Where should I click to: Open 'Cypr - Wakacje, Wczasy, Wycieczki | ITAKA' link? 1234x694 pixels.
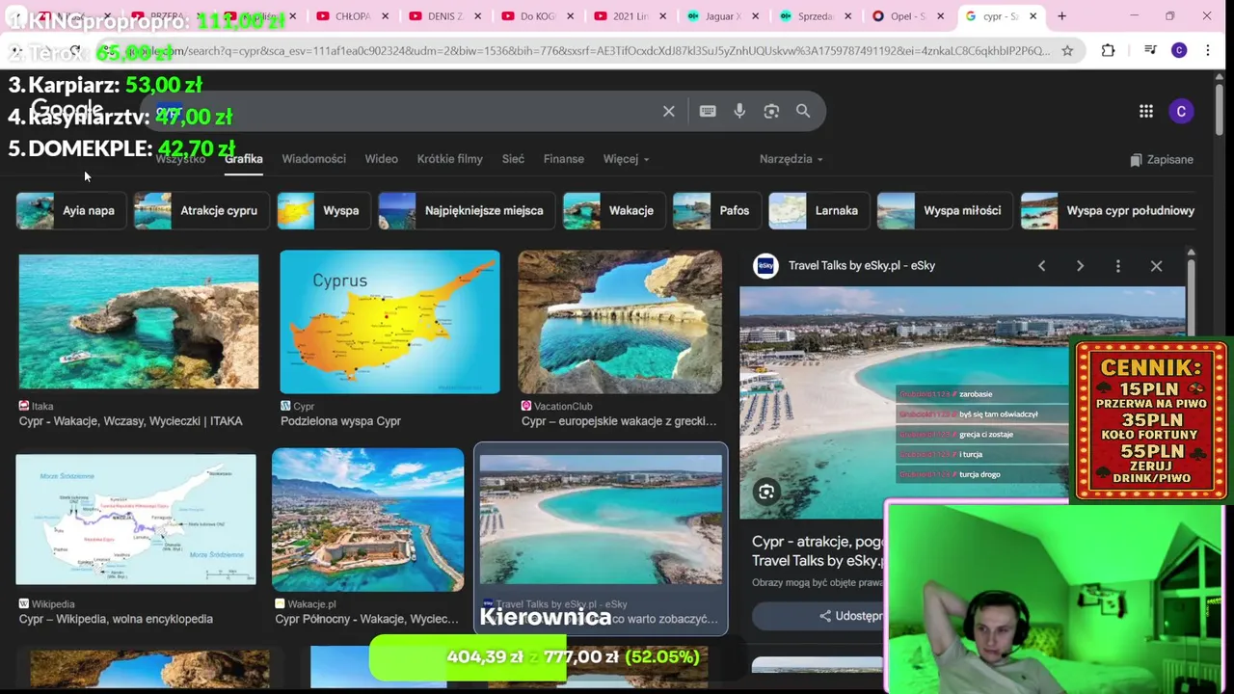(130, 421)
